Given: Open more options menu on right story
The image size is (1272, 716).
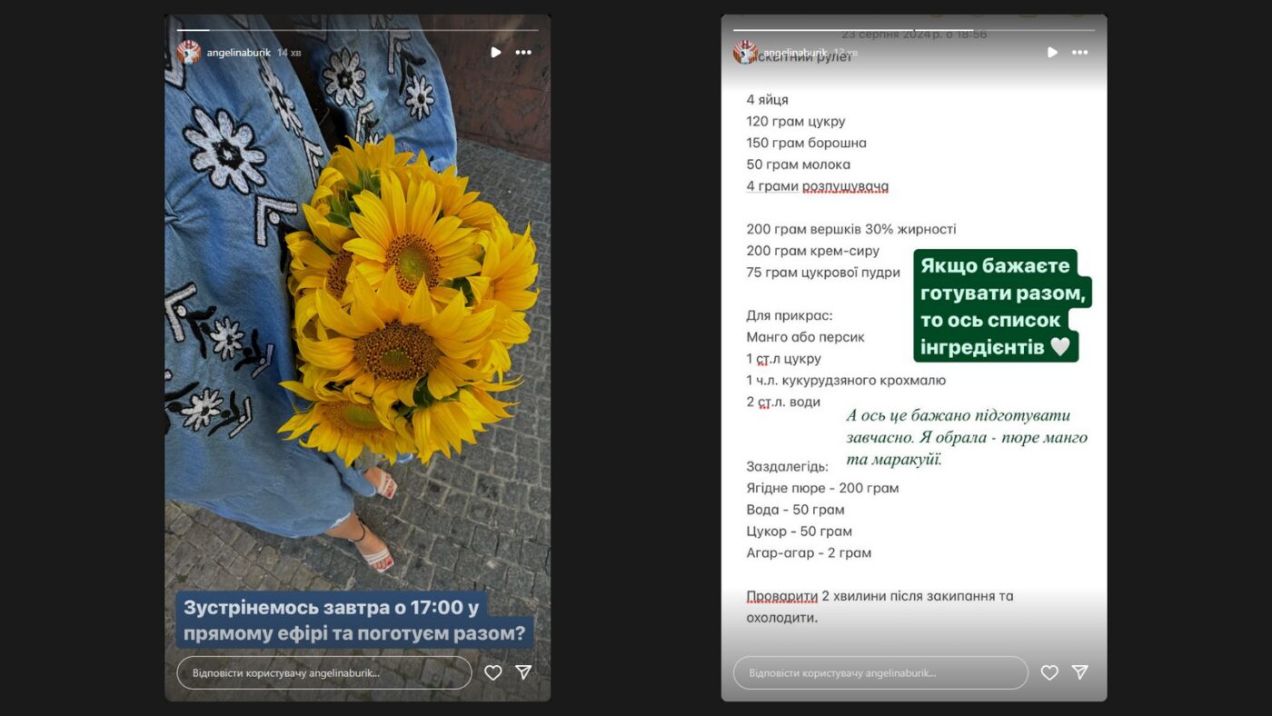Looking at the screenshot, I should coord(1079,53).
